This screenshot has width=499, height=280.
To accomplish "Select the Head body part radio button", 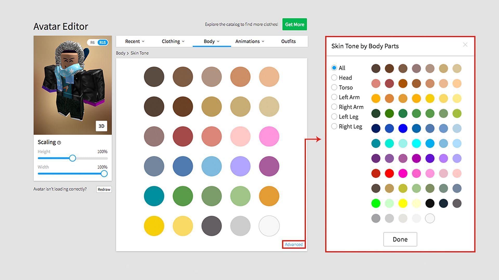I will coord(335,77).
